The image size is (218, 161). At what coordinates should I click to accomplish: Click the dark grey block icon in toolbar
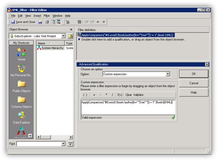pos(80,22)
